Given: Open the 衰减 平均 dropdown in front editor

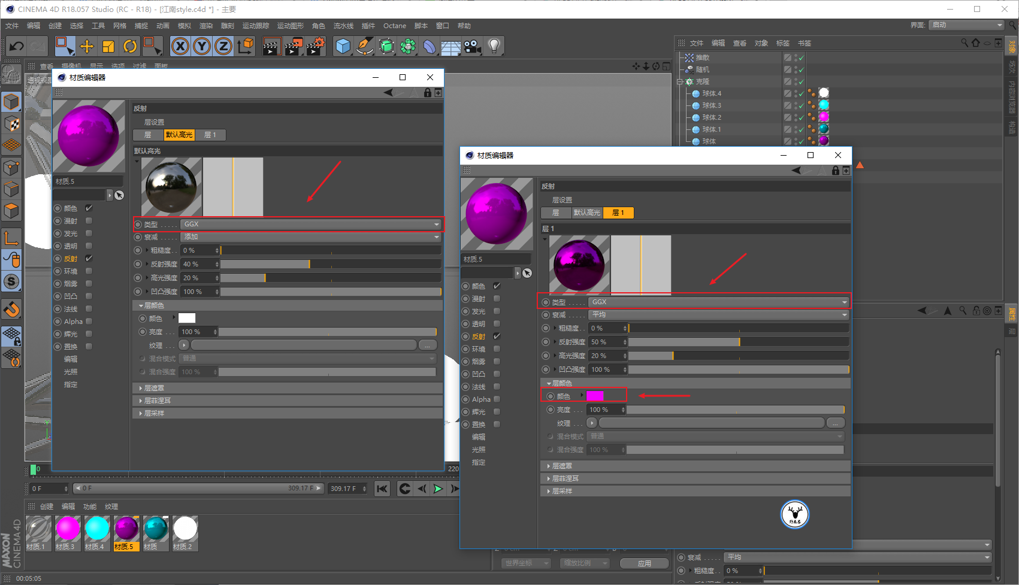Looking at the screenshot, I should pyautogui.click(x=719, y=314).
